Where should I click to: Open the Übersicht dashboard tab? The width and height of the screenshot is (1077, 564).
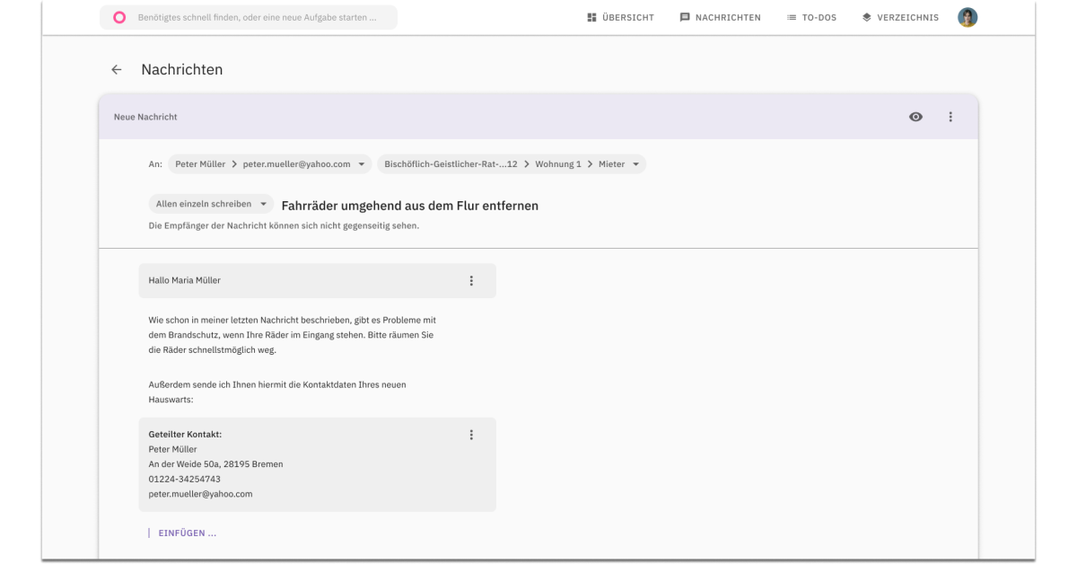[620, 17]
